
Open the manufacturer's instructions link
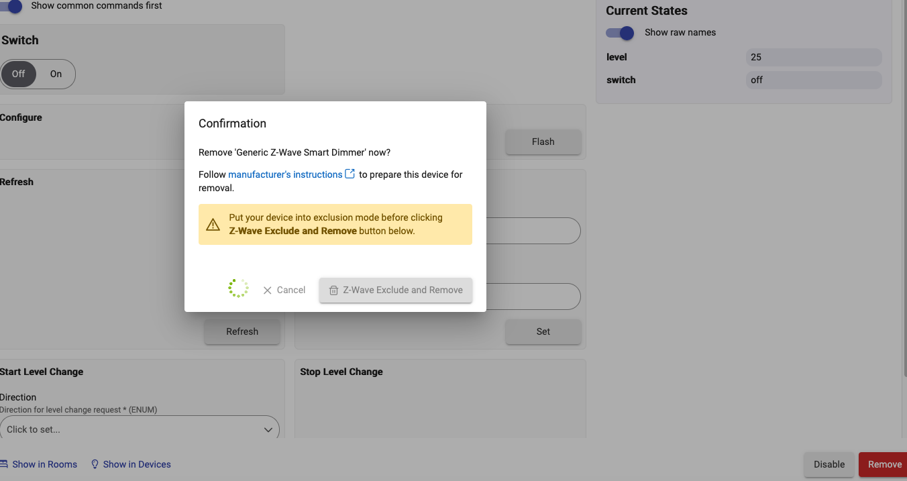point(285,174)
